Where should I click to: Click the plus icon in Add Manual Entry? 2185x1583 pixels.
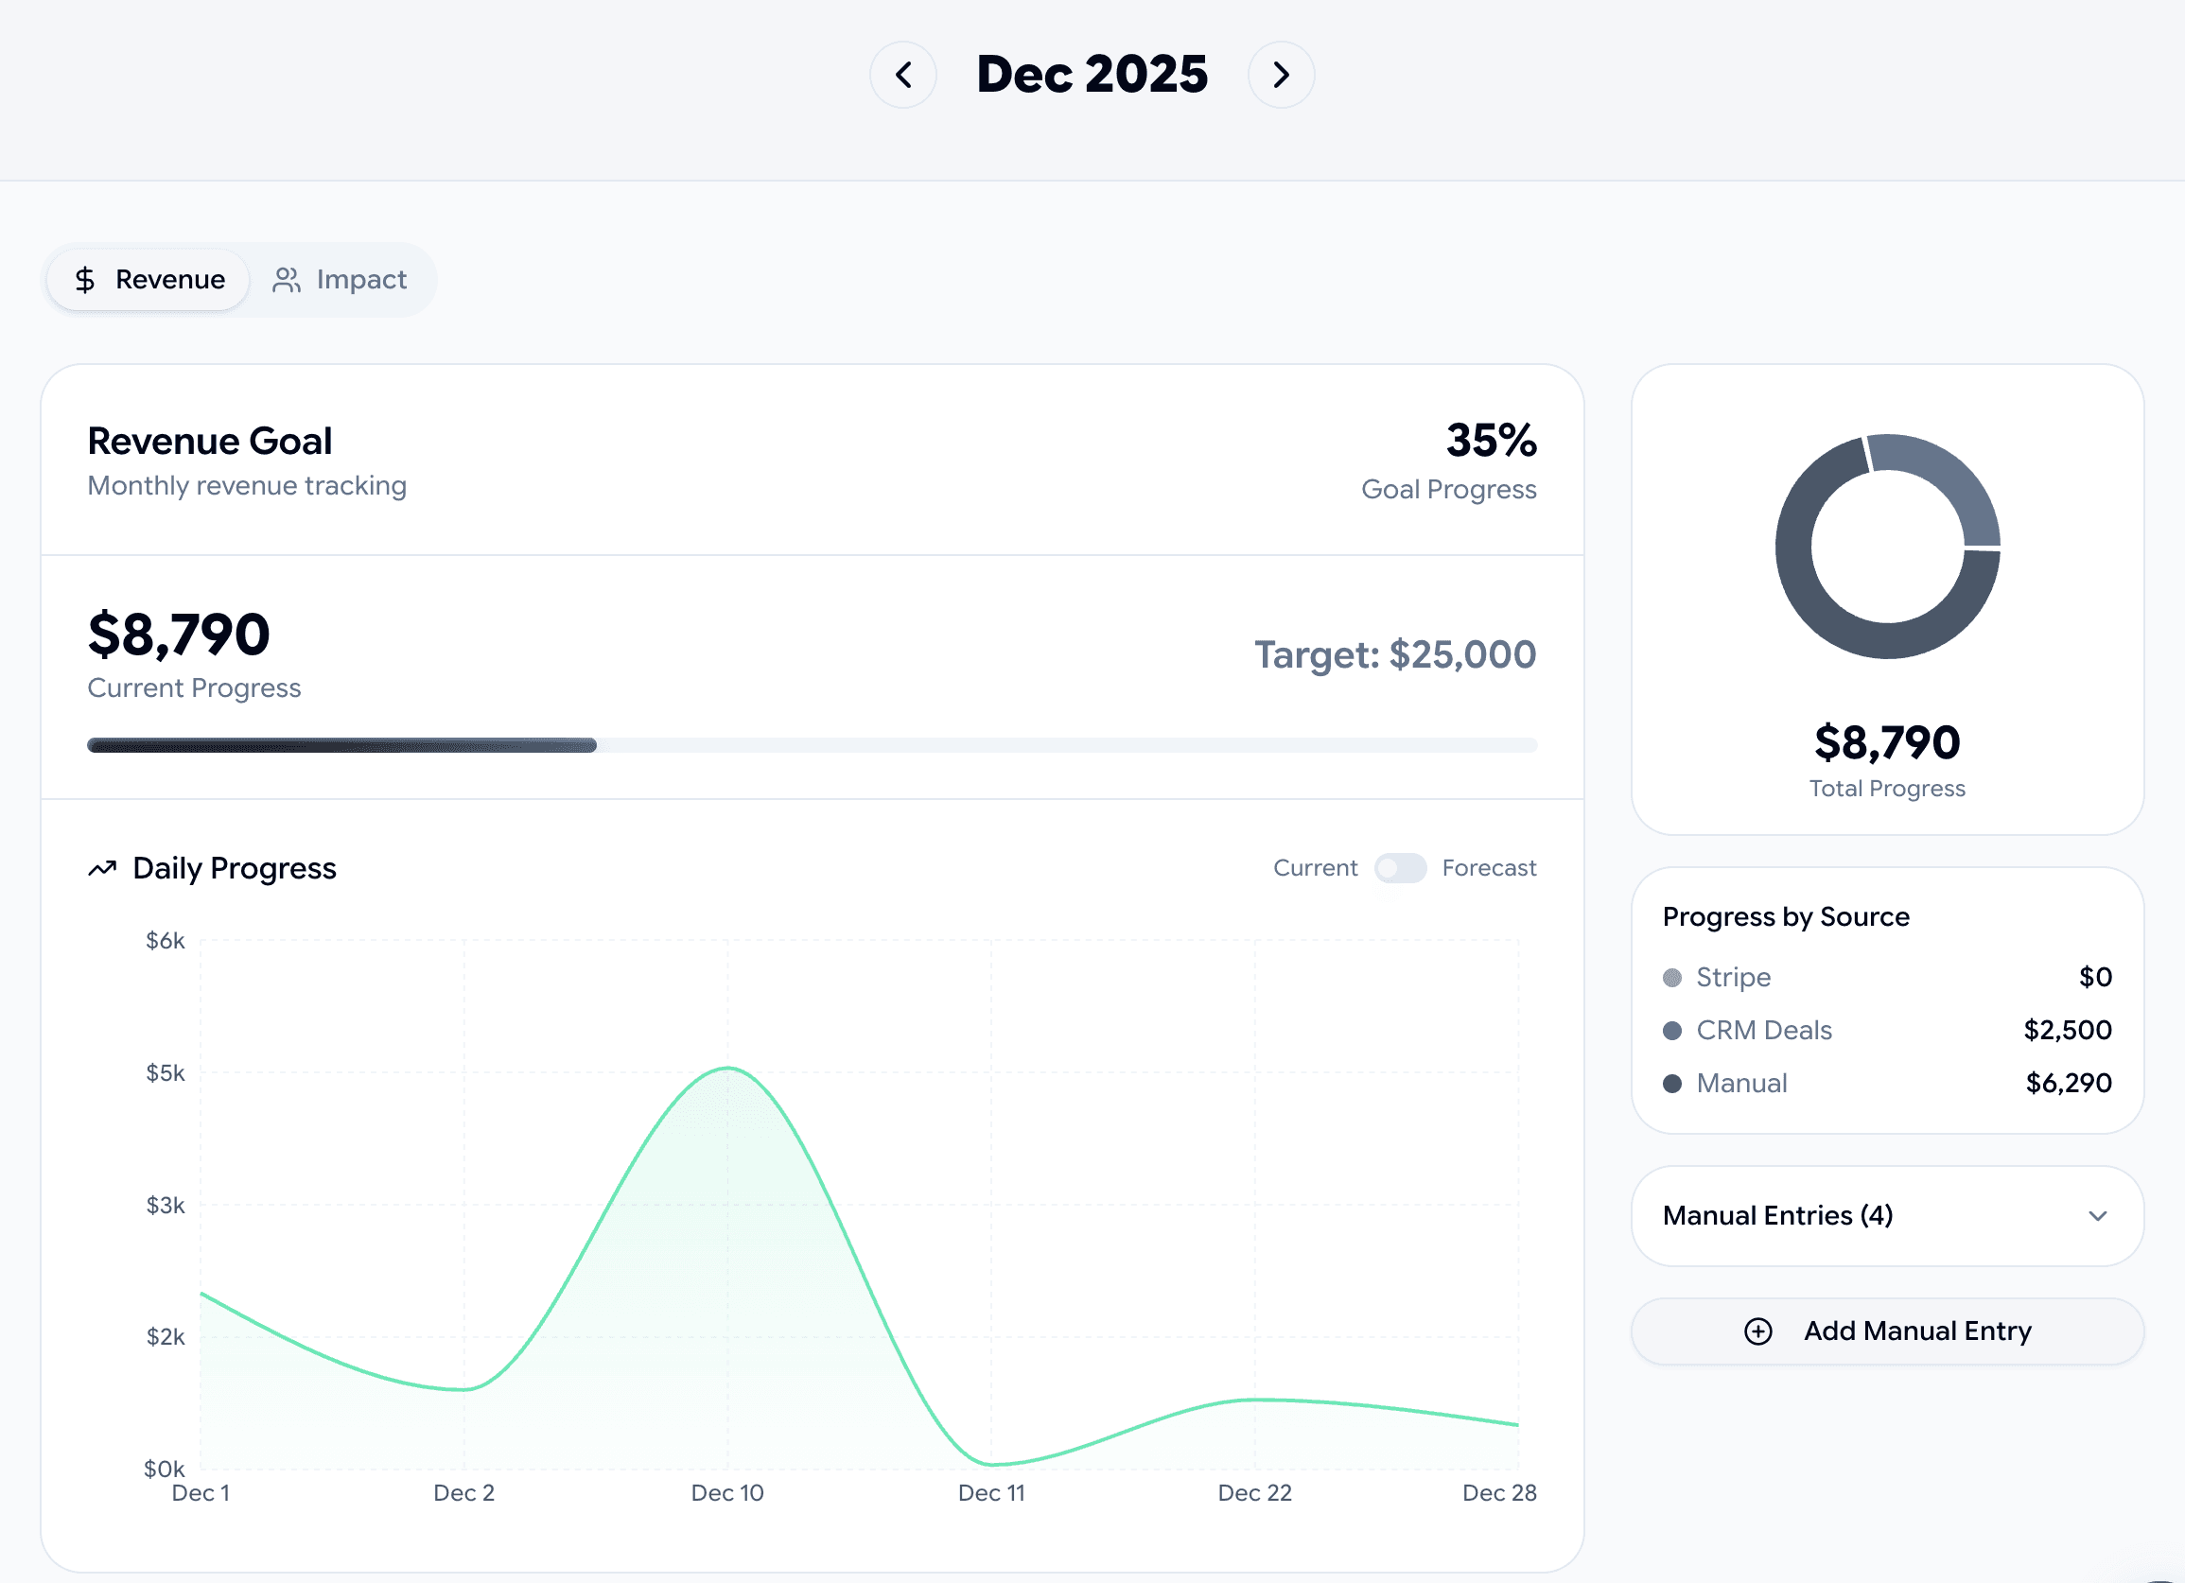click(x=1758, y=1331)
